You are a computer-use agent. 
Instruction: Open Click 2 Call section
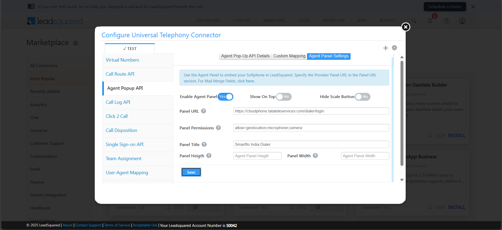[x=138, y=116]
